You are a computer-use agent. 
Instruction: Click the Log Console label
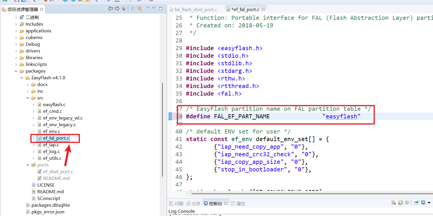pyautogui.click(x=182, y=211)
